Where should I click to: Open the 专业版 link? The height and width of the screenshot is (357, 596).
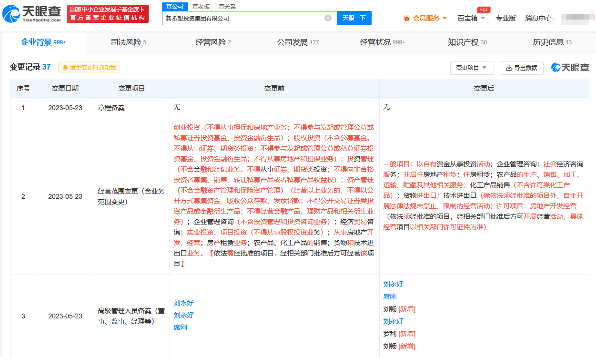click(505, 18)
